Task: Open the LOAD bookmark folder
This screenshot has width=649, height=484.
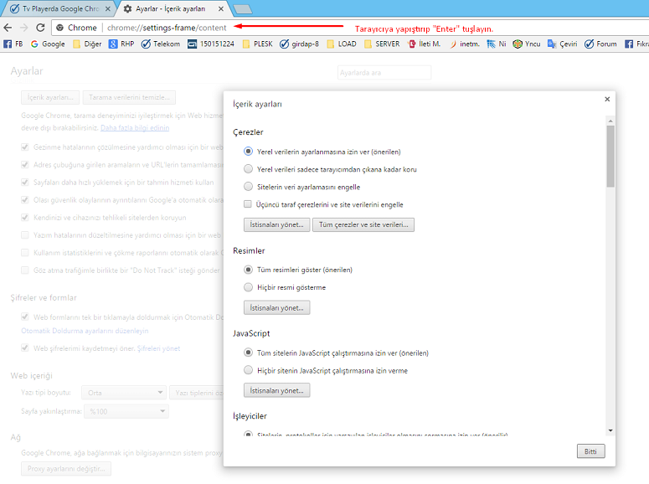Action: (342, 44)
